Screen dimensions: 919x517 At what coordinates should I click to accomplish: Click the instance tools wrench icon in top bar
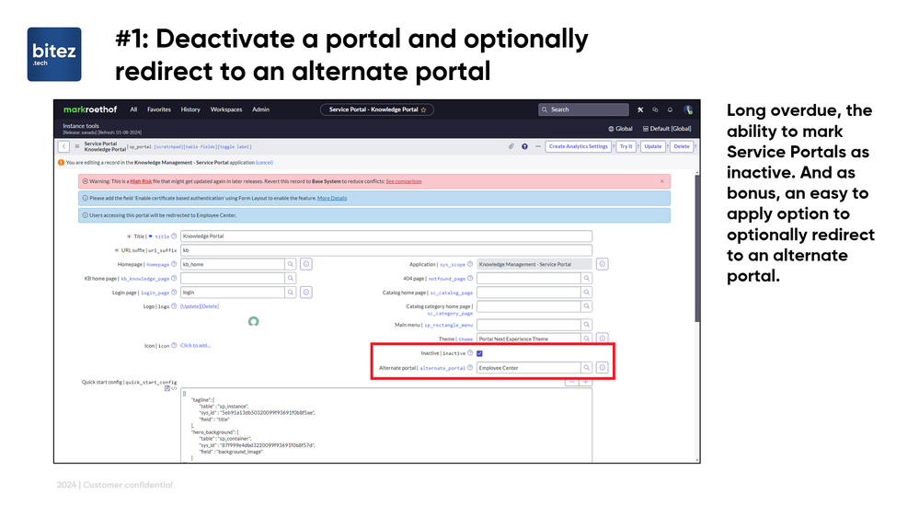pos(640,109)
